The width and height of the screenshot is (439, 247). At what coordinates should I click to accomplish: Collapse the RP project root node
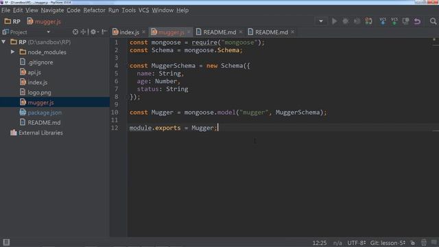[3, 42]
